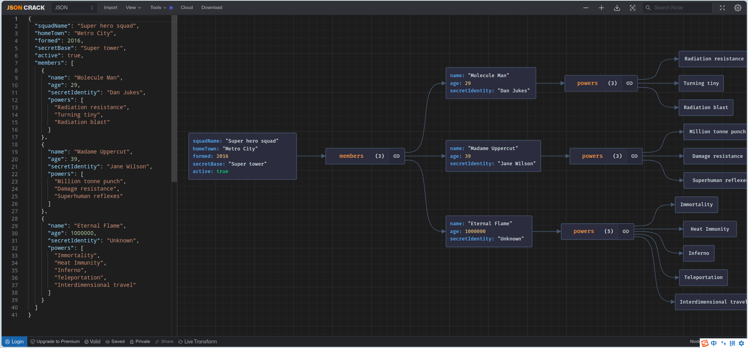Open the Cloud menu item
This screenshot has width=748, height=348.
[x=187, y=7]
